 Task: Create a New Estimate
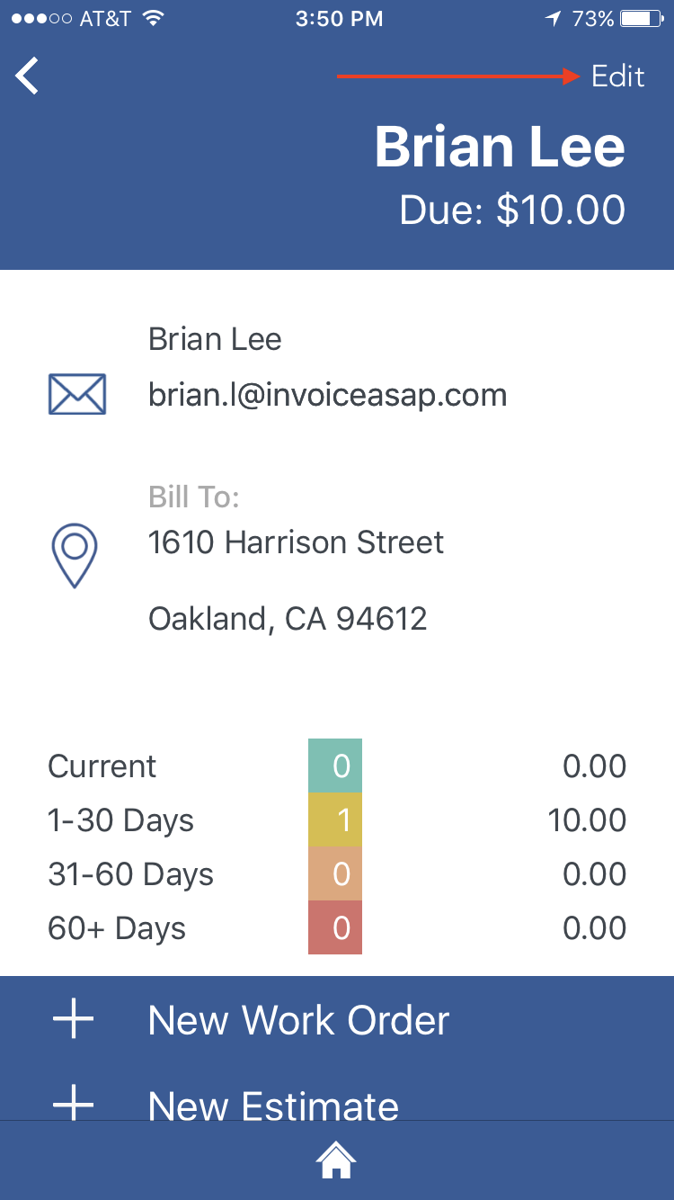(273, 1106)
